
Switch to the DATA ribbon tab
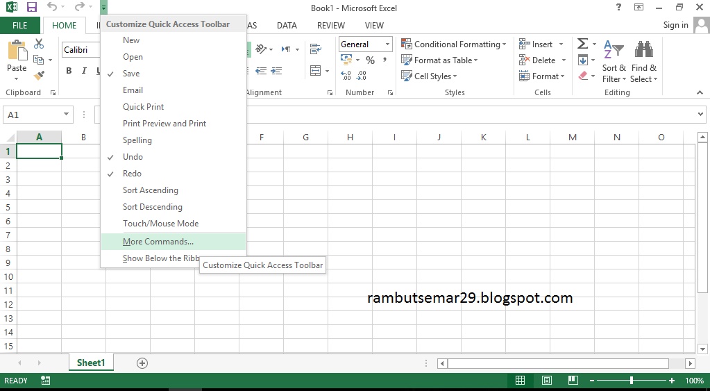click(287, 26)
